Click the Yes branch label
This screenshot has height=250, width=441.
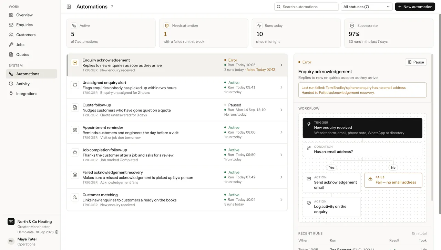coord(332,168)
